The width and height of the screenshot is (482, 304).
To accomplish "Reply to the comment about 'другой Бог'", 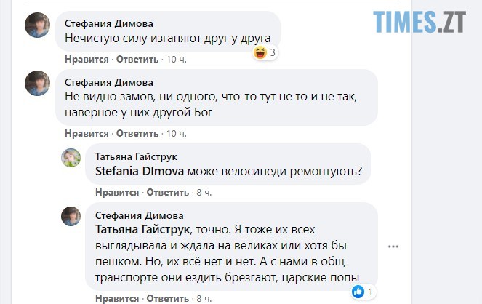I will [137, 134].
